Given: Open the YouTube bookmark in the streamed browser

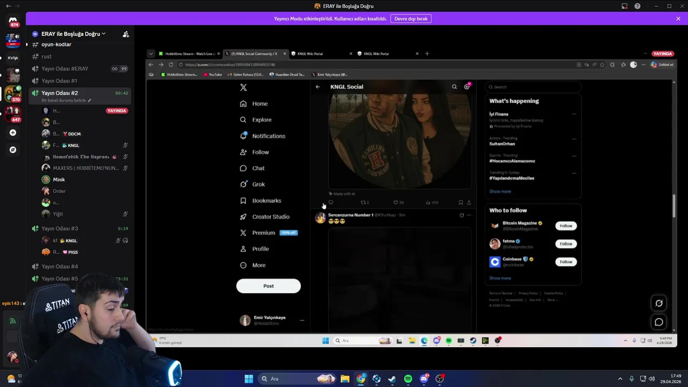Looking at the screenshot, I should click(x=213, y=75).
